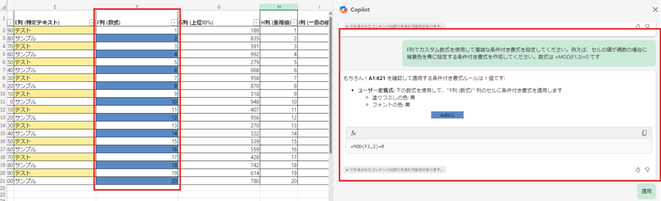The width and height of the screenshot is (661, 201).
Task: Select blue cell with value 10 in column F
Action: (x=137, y=102)
